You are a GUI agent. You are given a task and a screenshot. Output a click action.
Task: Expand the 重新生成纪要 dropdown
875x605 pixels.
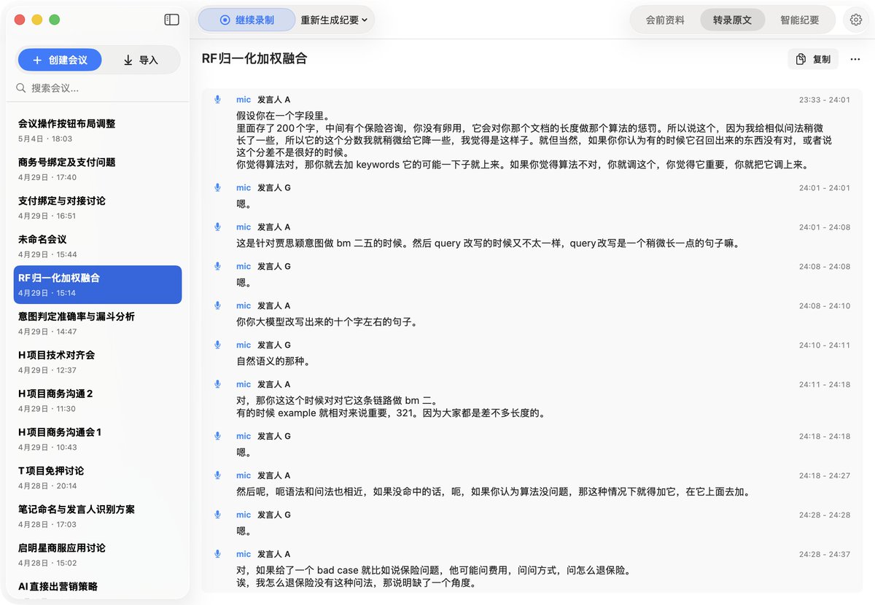(334, 20)
